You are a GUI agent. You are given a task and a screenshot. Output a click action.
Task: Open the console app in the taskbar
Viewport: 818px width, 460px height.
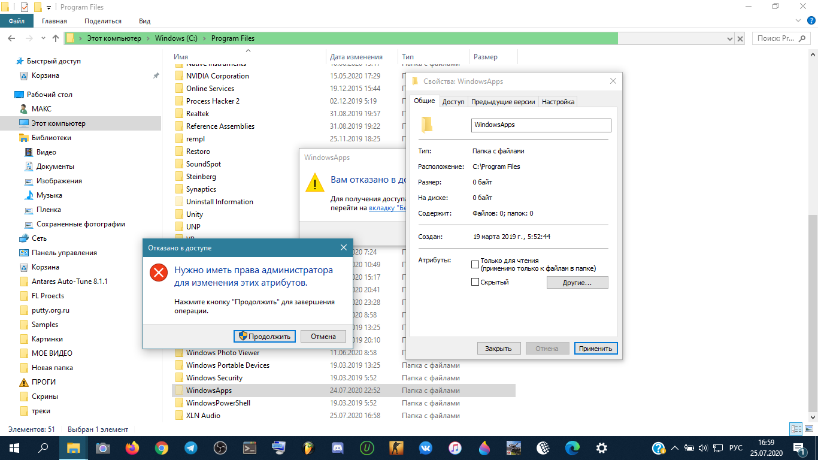pyautogui.click(x=250, y=447)
